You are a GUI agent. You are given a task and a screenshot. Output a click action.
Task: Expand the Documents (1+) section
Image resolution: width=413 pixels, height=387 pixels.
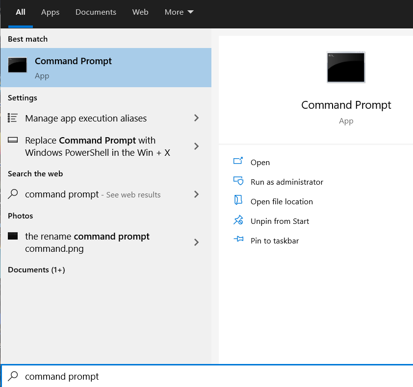pos(36,270)
